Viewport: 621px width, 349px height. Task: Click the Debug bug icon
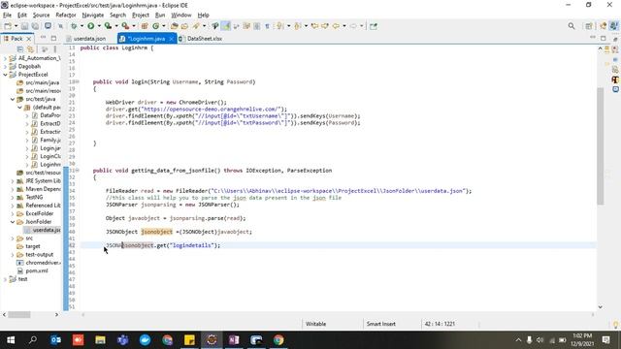coord(74,26)
